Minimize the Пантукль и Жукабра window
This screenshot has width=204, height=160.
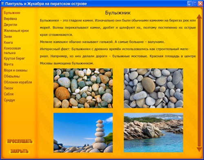tap(190, 4)
